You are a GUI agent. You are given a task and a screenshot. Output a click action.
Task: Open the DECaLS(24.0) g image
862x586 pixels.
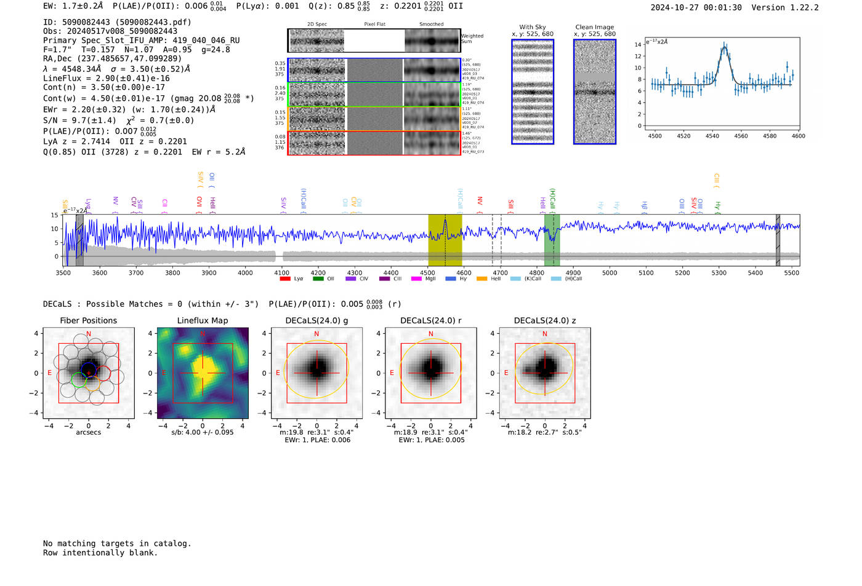pyautogui.click(x=317, y=373)
